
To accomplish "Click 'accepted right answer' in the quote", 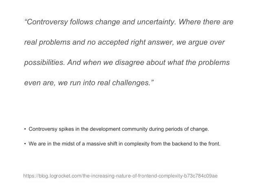I will click(136, 42).
